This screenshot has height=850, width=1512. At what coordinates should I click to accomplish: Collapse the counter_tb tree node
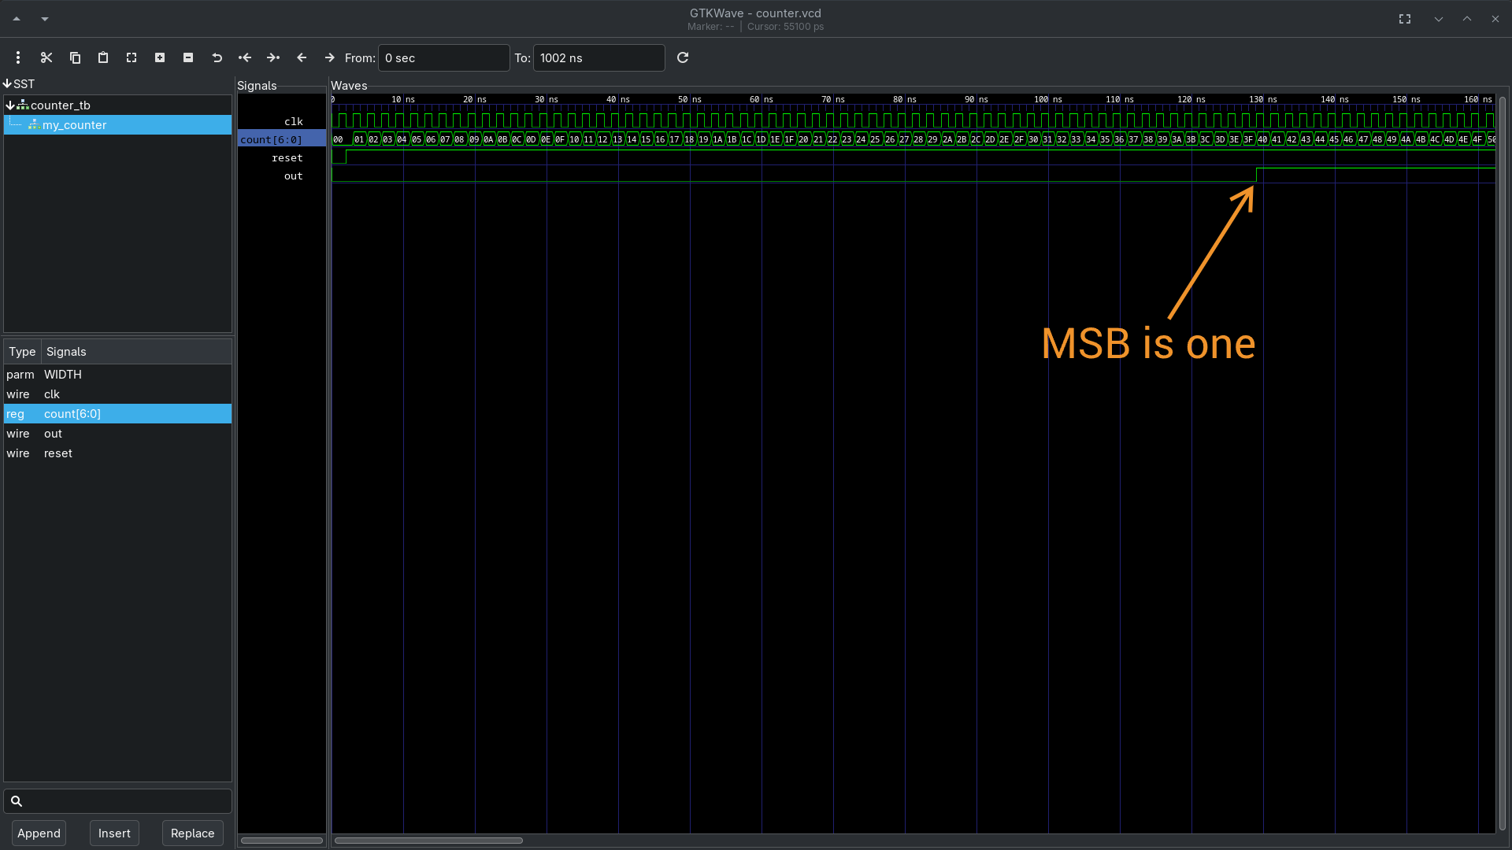10,105
